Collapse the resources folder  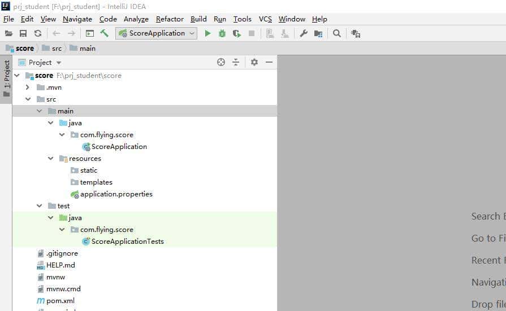click(x=51, y=158)
